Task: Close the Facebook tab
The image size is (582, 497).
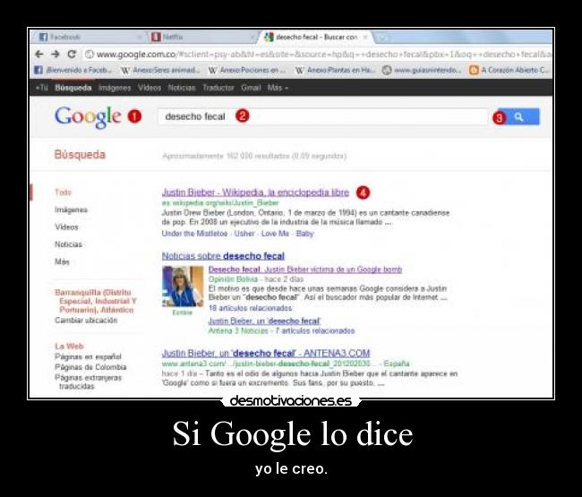Action: 141,37
